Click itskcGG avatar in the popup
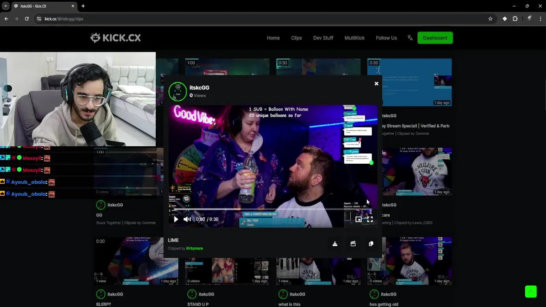This screenshot has height=307, width=546. point(177,91)
